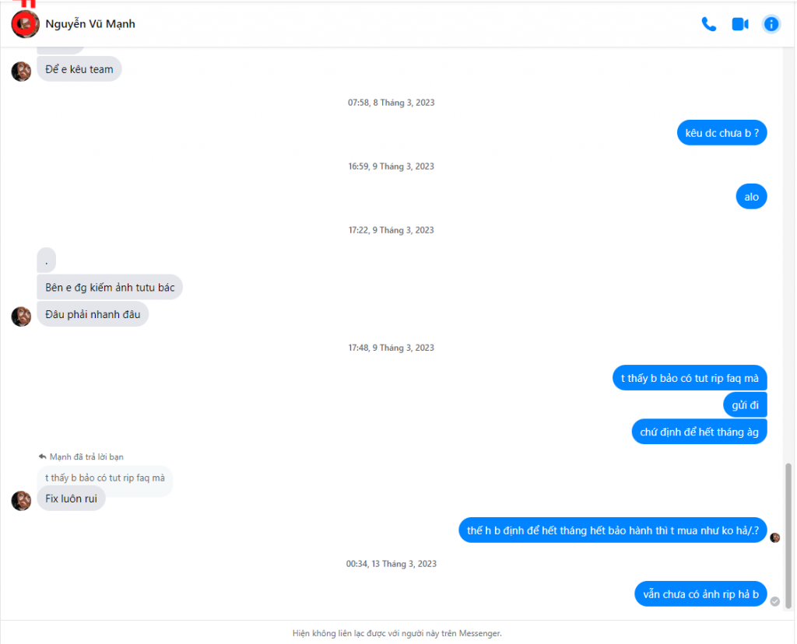
Task: Jump to quoted message 't thấy b bảo có tut rip faq mà'
Action: click(x=105, y=478)
